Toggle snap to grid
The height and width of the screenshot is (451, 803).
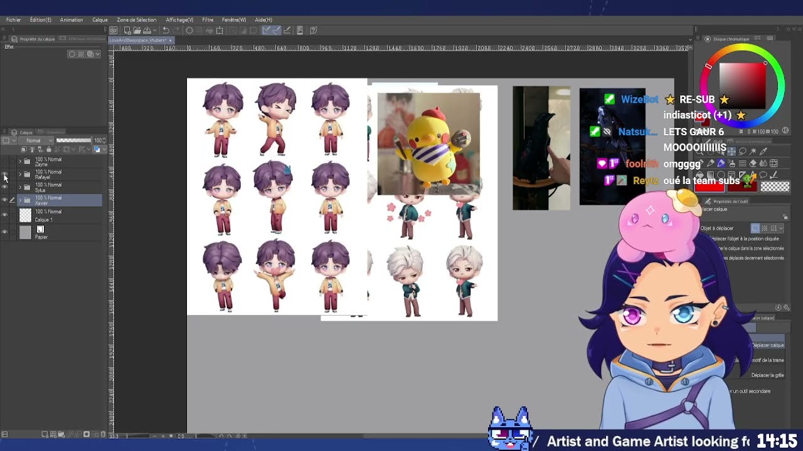[x=287, y=30]
